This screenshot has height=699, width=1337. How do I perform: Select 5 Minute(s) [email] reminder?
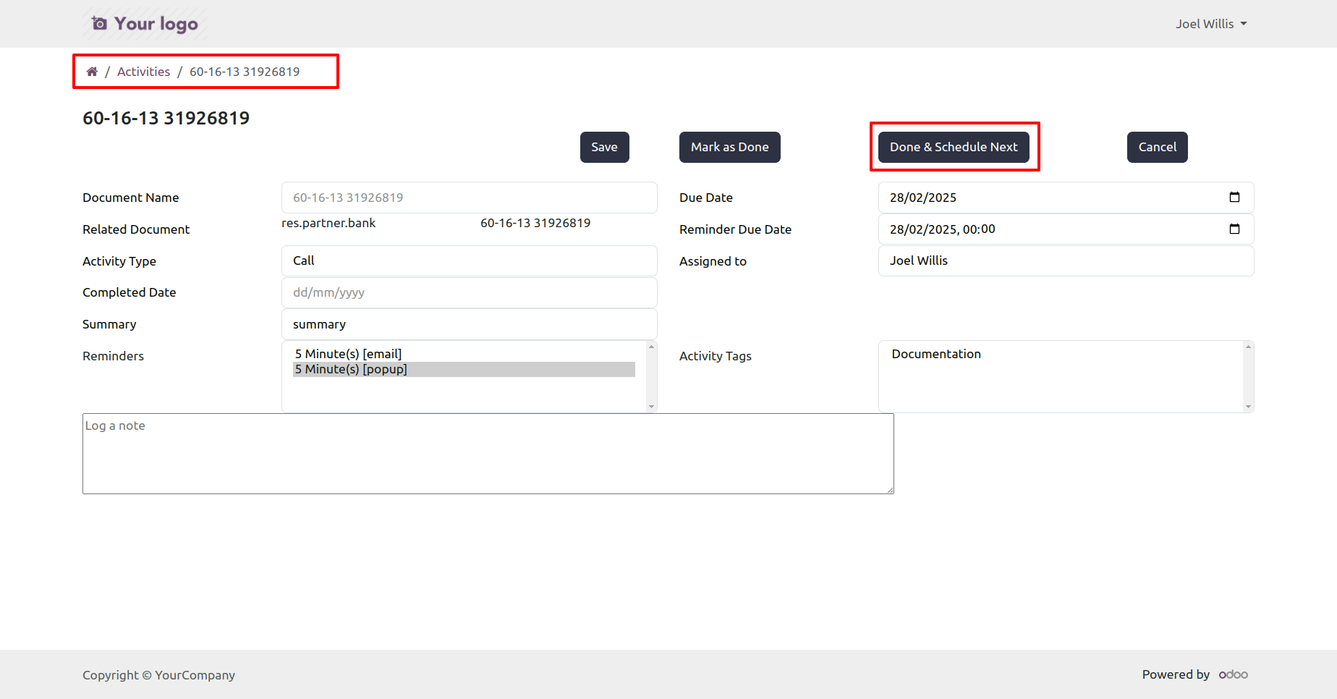pos(464,354)
